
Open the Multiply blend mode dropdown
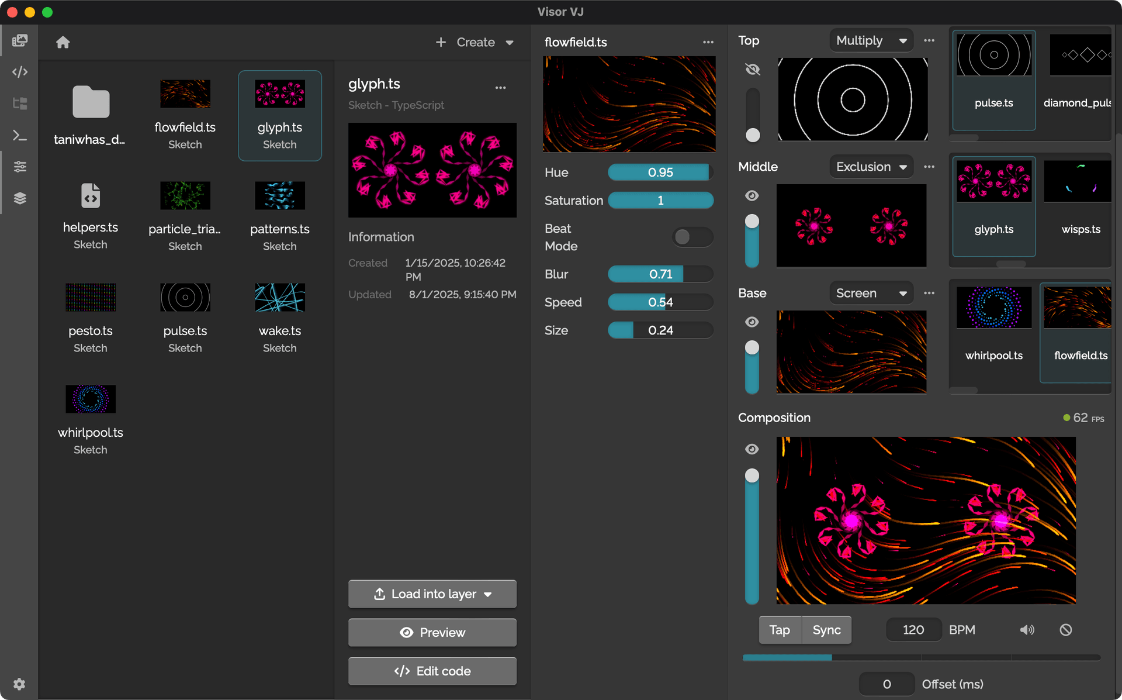[x=871, y=40]
